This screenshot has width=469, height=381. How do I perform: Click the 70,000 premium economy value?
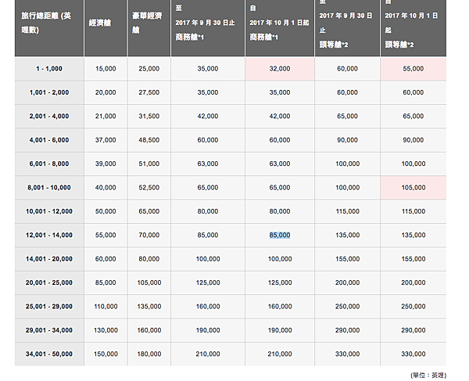tap(149, 235)
